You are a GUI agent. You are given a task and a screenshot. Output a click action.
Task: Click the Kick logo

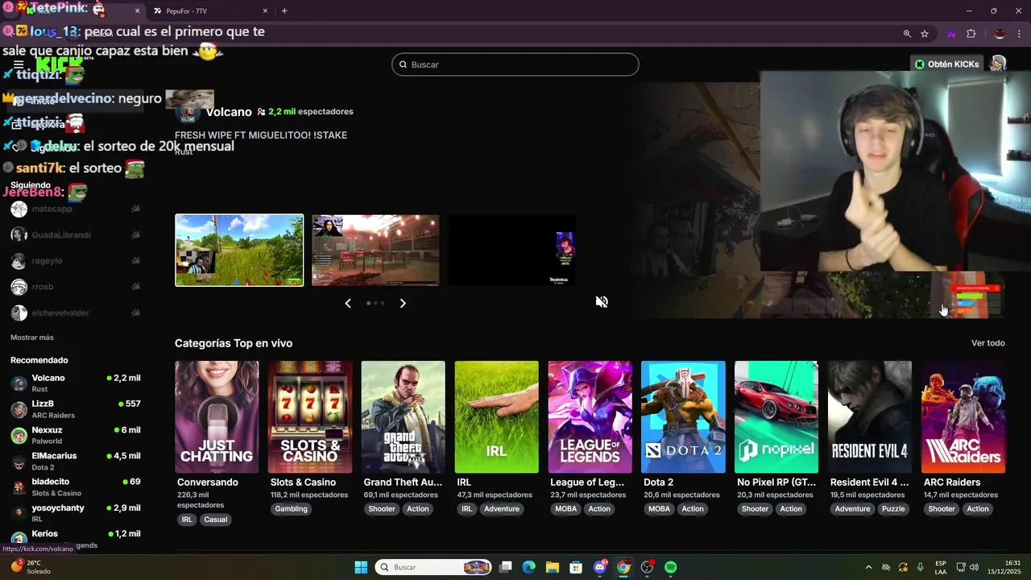coord(59,64)
